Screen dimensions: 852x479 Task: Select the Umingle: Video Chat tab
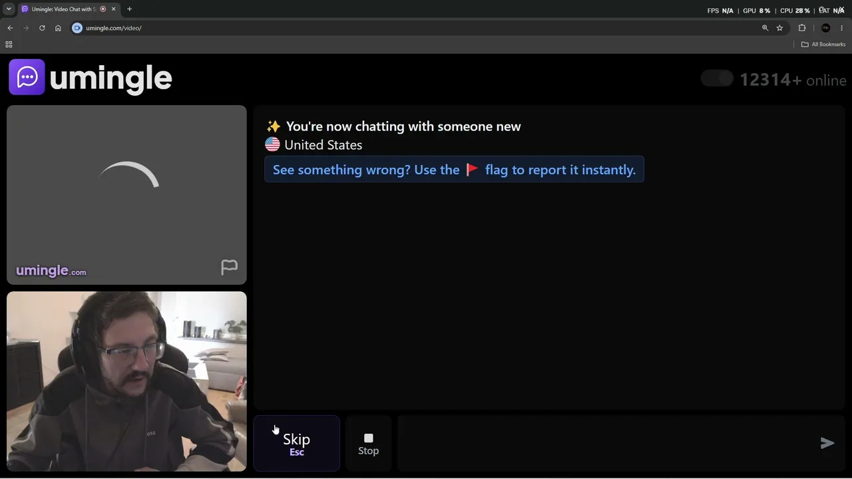[x=69, y=9]
